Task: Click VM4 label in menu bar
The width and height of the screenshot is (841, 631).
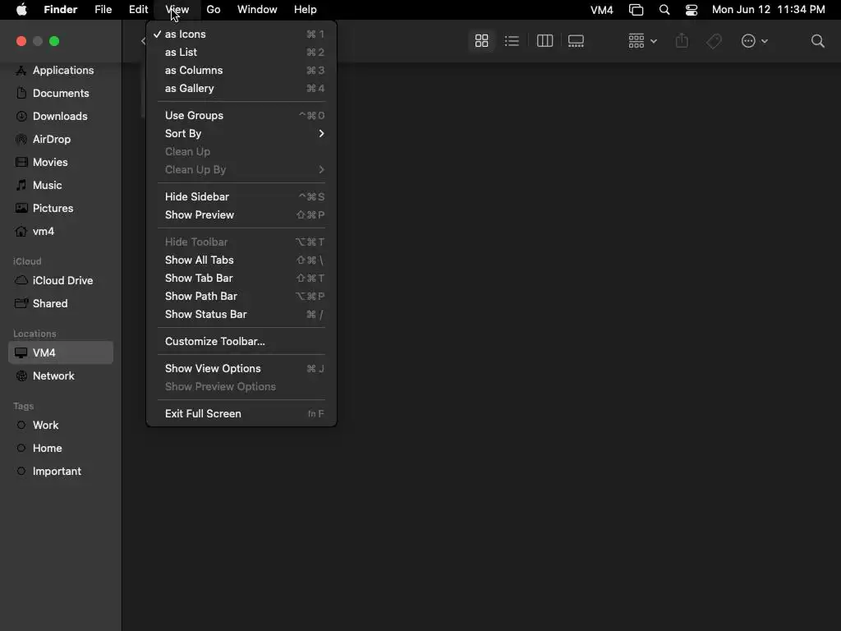Action: (x=602, y=10)
